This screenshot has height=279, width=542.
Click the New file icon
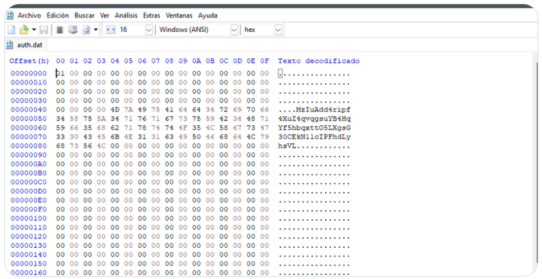coord(11,30)
